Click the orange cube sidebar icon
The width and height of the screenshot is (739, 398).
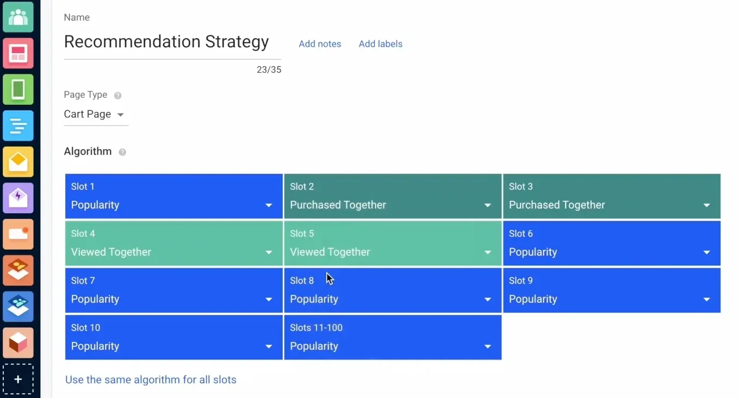[18, 343]
